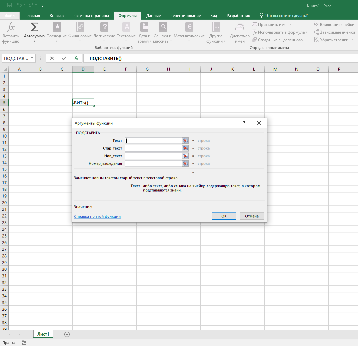Click the Стар_текст range selector icon
The width and height of the screenshot is (358, 346).
[185, 148]
